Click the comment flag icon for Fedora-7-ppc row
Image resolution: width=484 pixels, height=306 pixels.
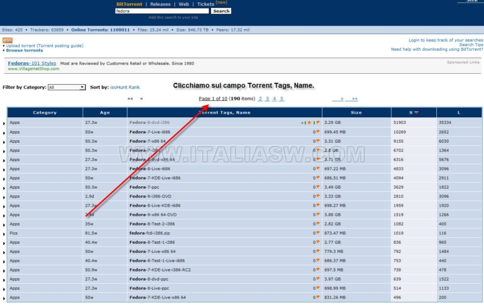click(318, 187)
